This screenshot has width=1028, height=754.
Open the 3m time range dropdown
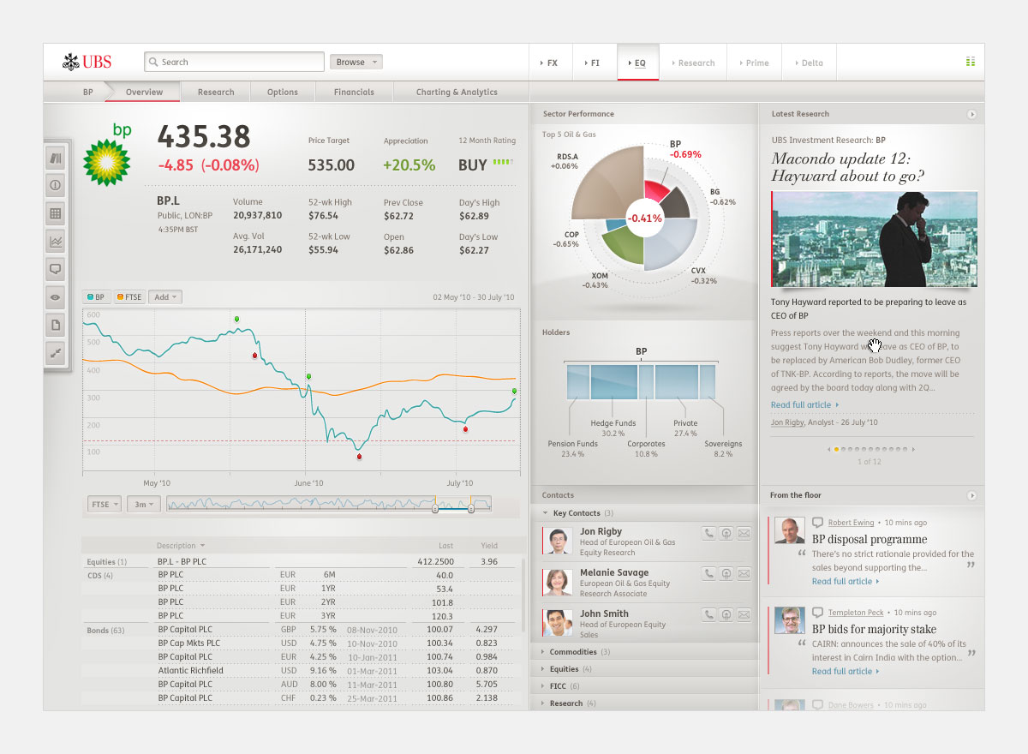(x=144, y=504)
